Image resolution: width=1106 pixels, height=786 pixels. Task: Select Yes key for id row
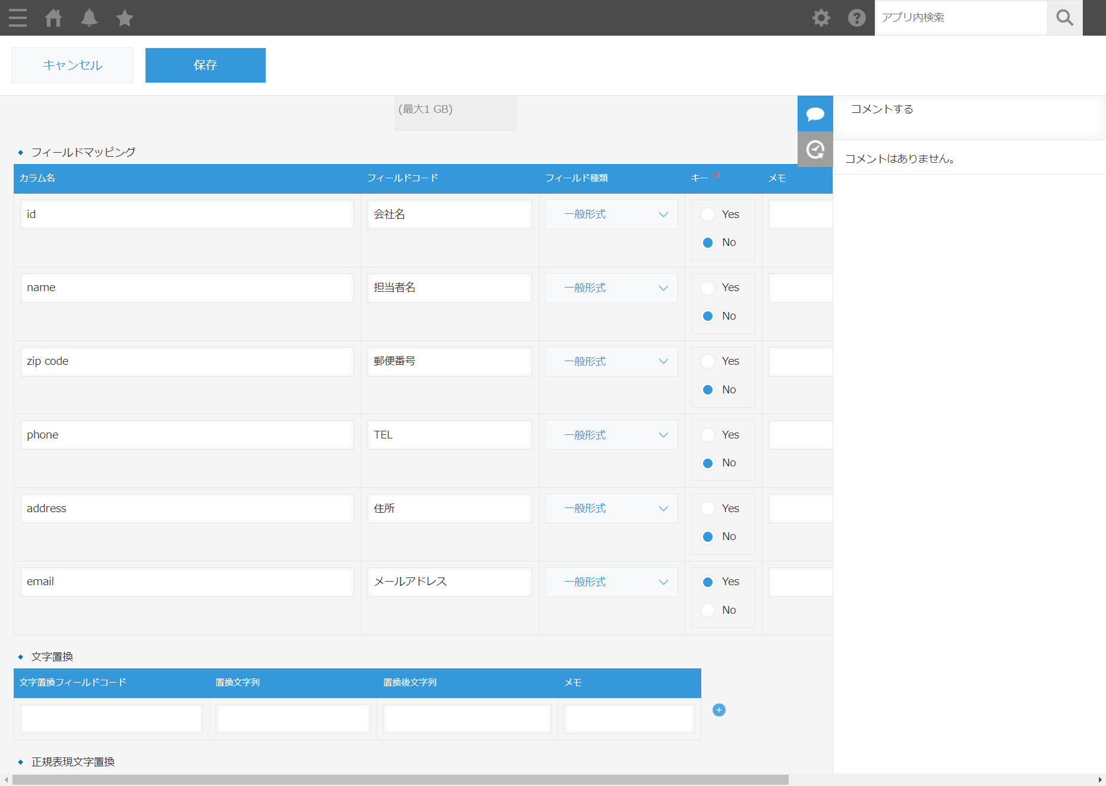pyautogui.click(x=708, y=214)
